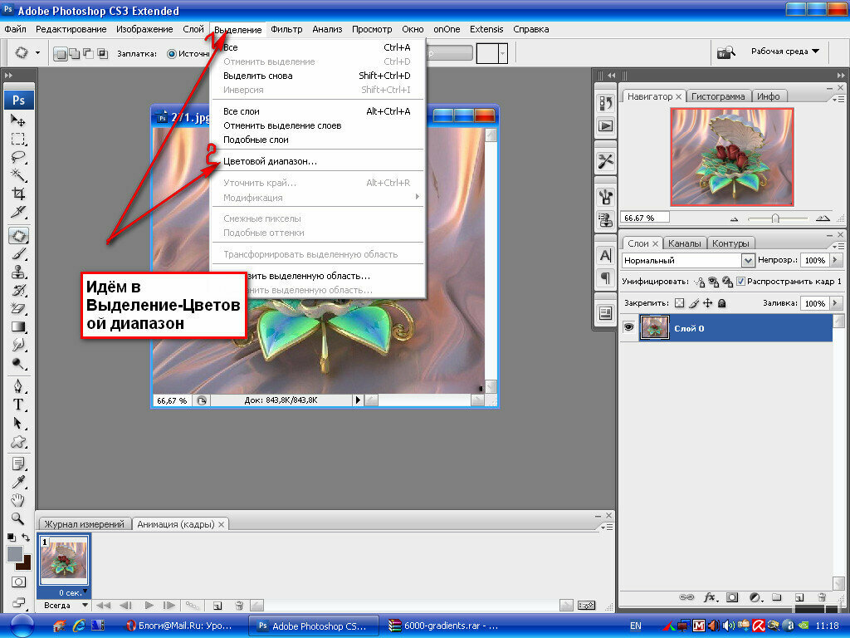Open the Непрозр. opacity slider arrow
Screen dimensions: 850x638
835,260
